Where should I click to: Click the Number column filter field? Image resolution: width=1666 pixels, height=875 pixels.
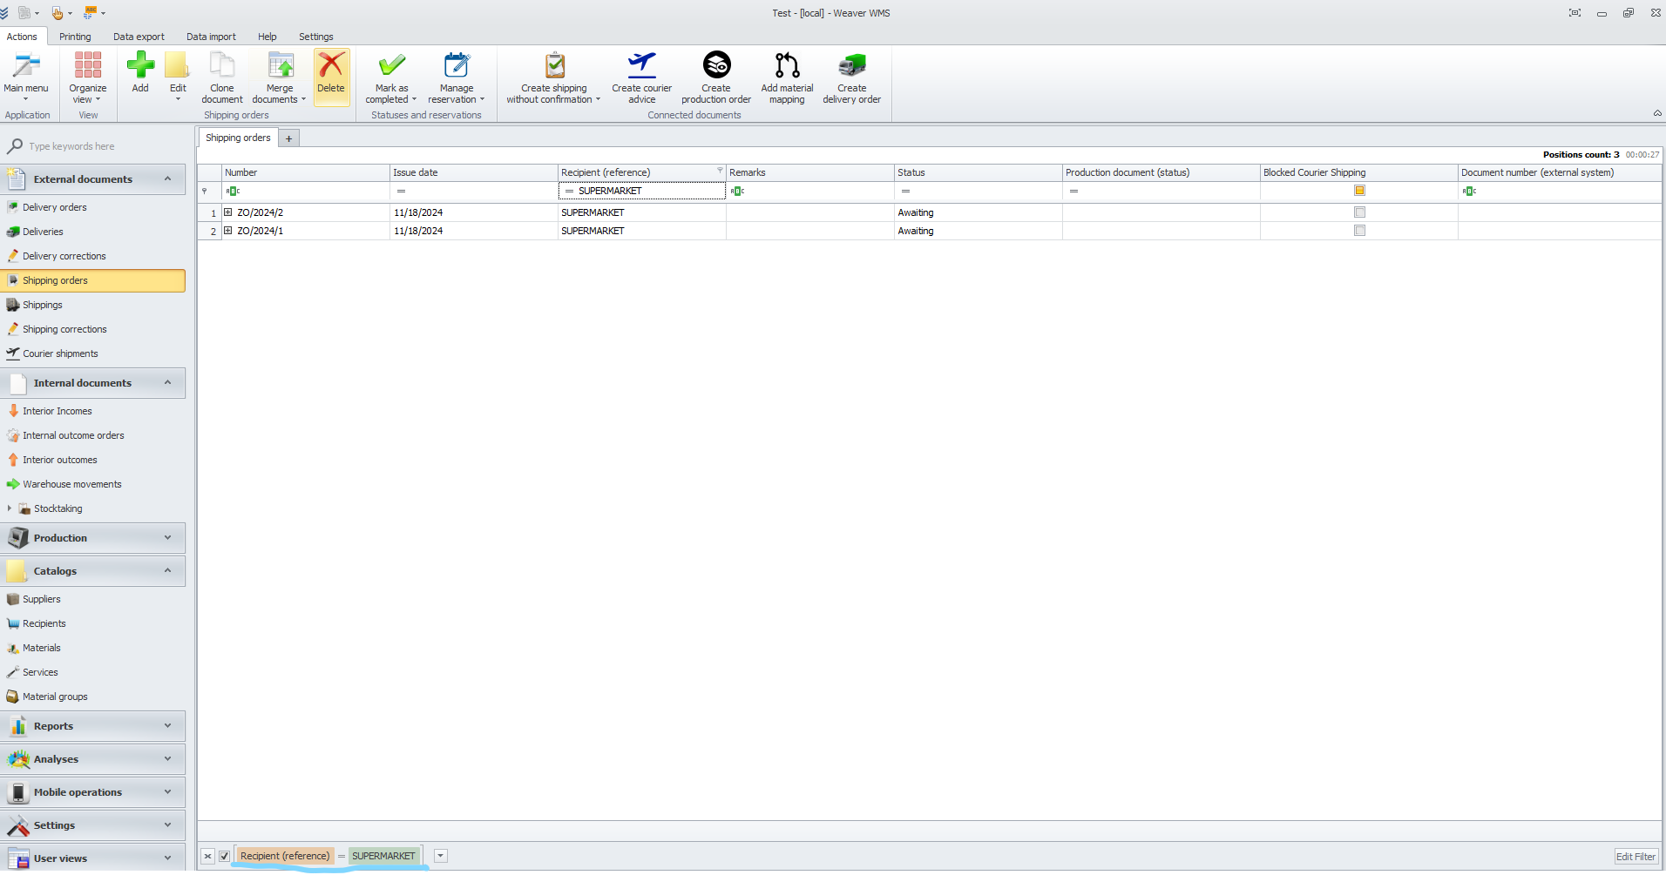pos(305,191)
